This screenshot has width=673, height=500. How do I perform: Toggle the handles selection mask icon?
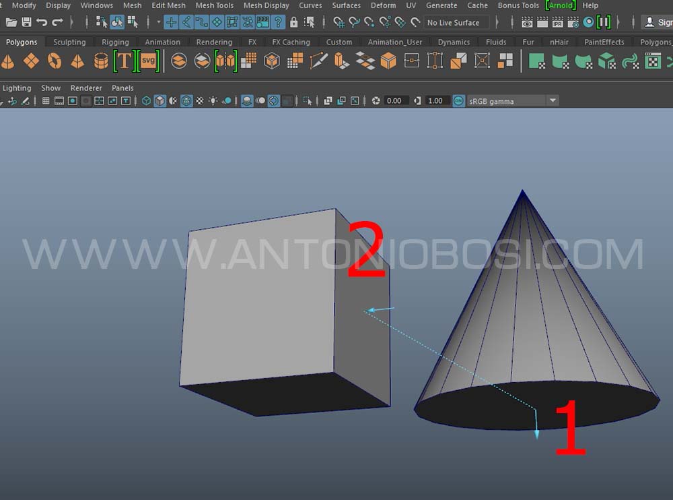[171, 22]
